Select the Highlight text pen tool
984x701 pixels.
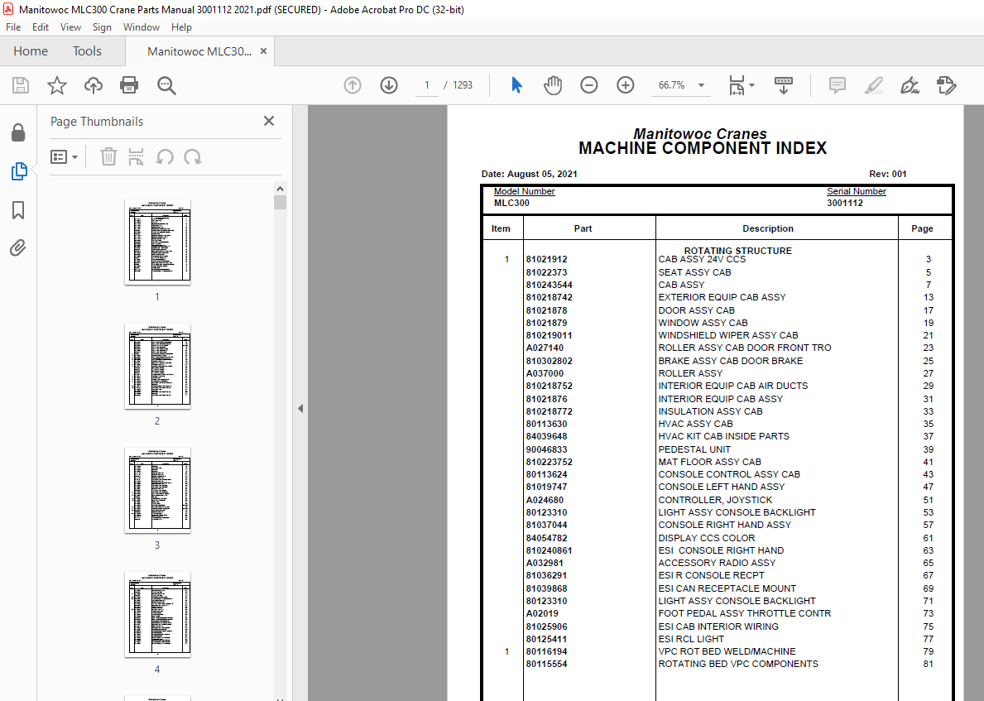click(x=874, y=85)
